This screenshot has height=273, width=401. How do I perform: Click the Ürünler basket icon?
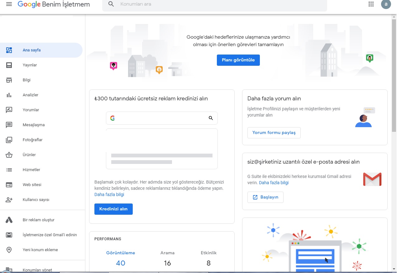(x=9, y=155)
